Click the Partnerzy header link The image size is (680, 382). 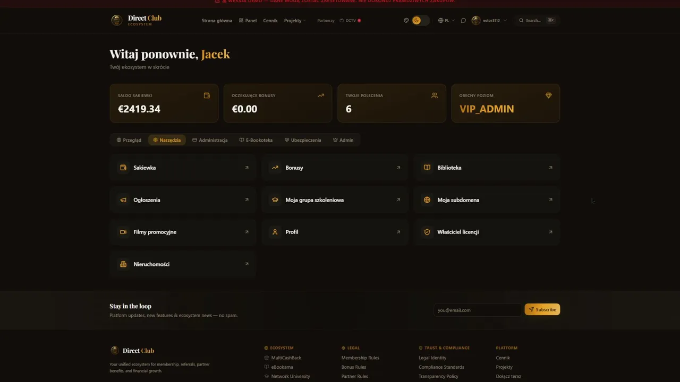pos(326,20)
